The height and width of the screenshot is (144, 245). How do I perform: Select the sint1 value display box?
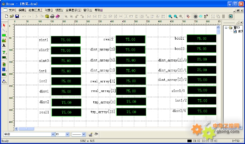[x=66, y=40]
